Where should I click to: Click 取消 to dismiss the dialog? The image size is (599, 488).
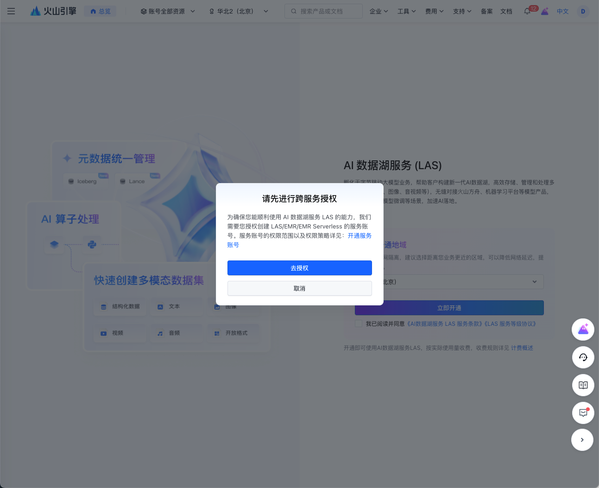300,288
